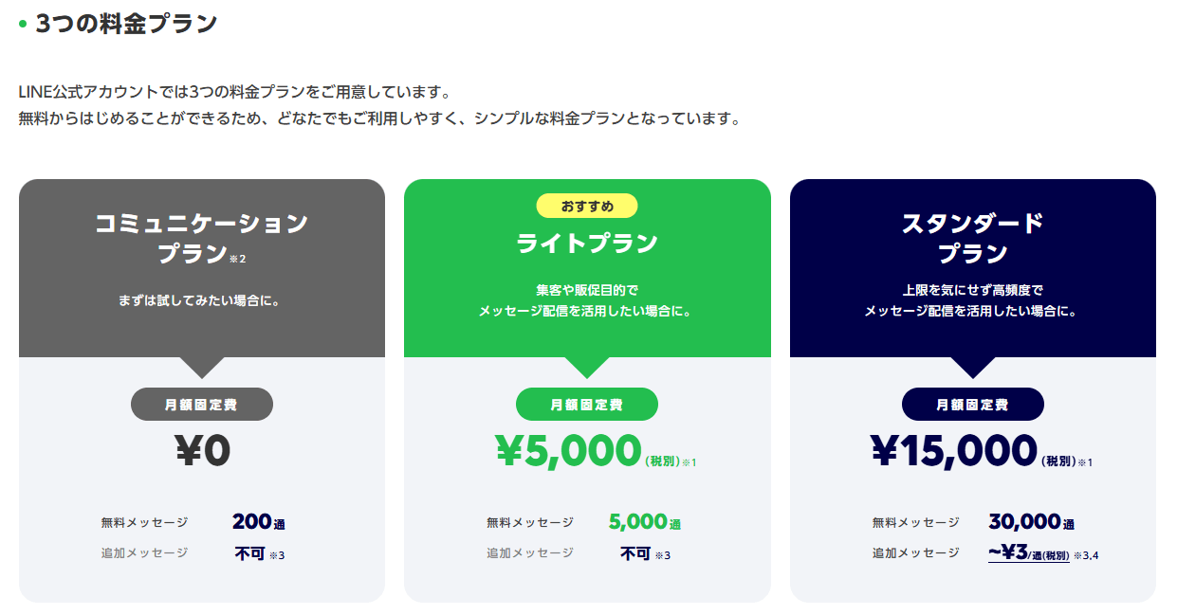The width and height of the screenshot is (1177, 615).
Task: Select the スタンダードプラン title
Action: tap(972, 239)
